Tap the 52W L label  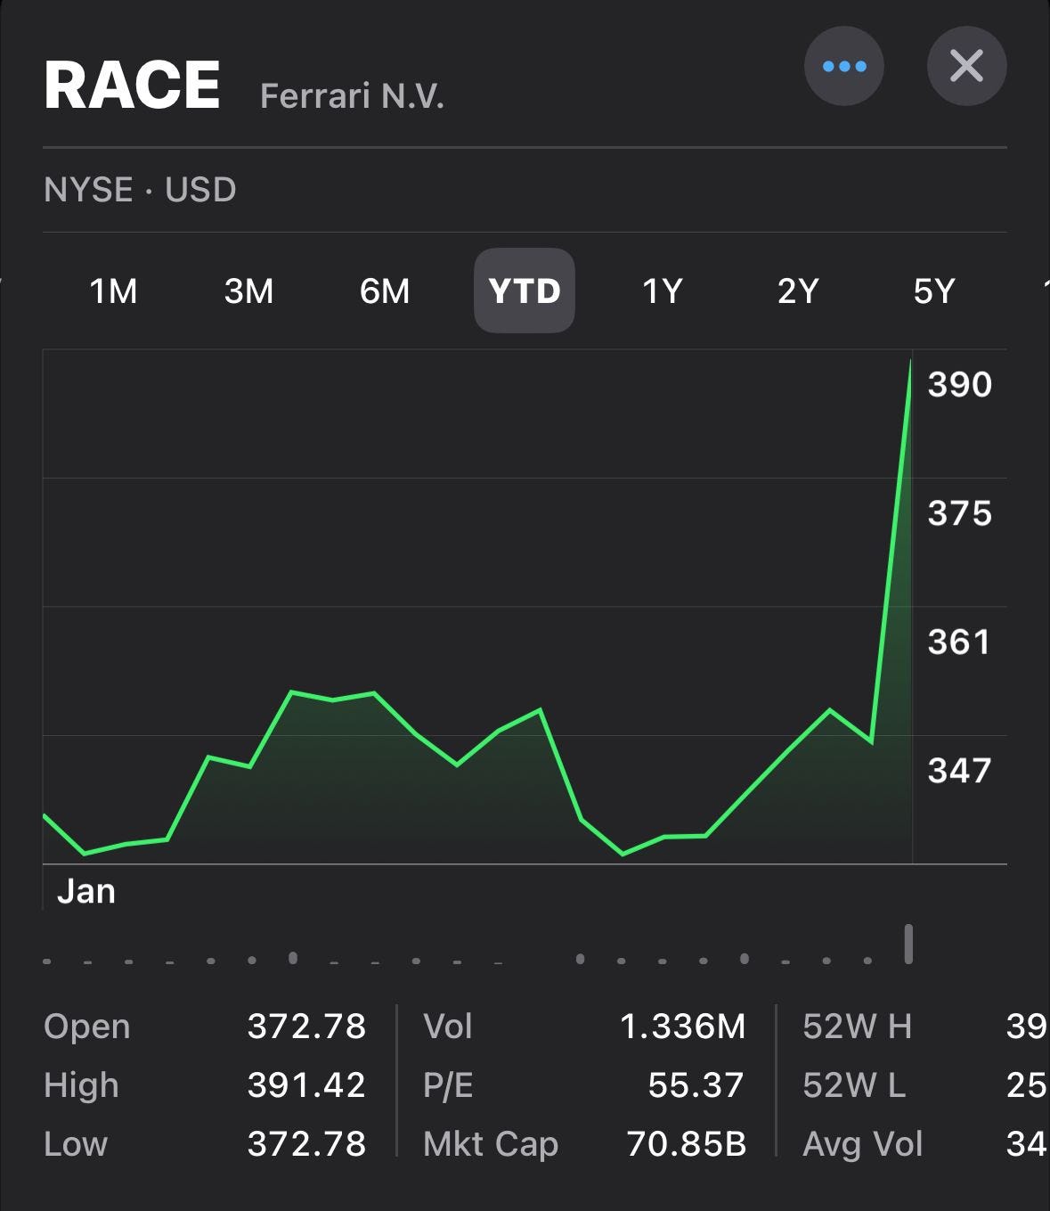(854, 1085)
